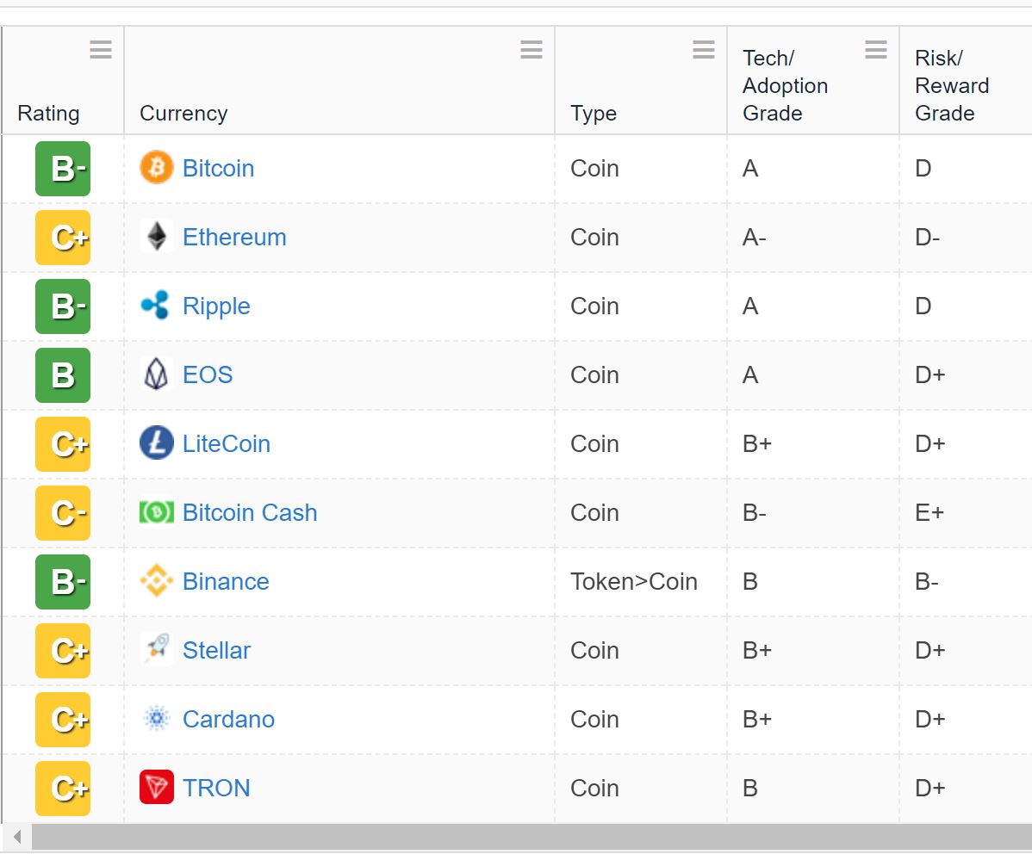Click the Ethereum diamond logo icon

pos(157,237)
